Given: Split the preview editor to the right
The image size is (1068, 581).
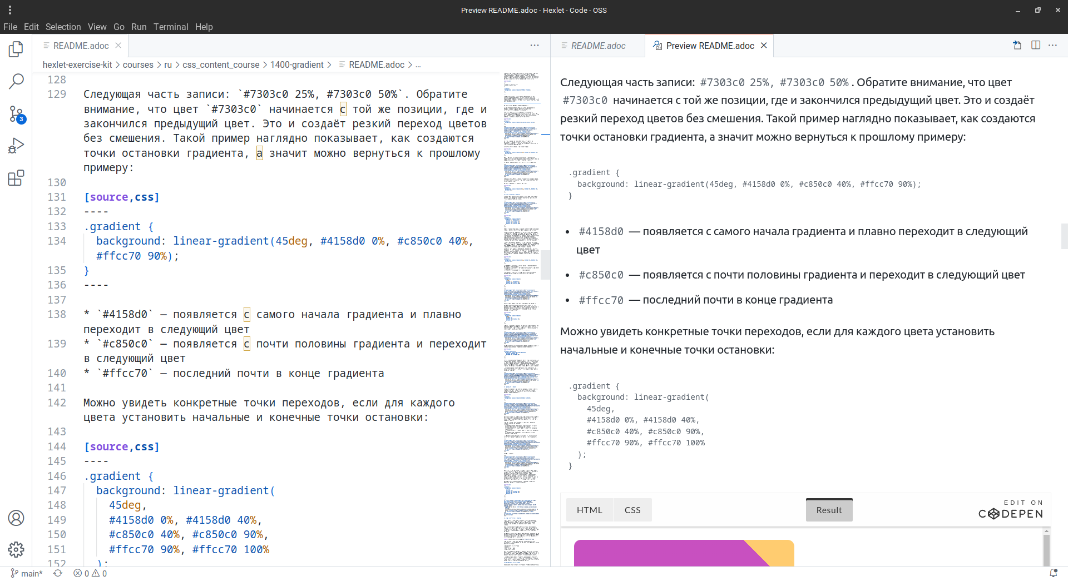Looking at the screenshot, I should [x=1035, y=46].
